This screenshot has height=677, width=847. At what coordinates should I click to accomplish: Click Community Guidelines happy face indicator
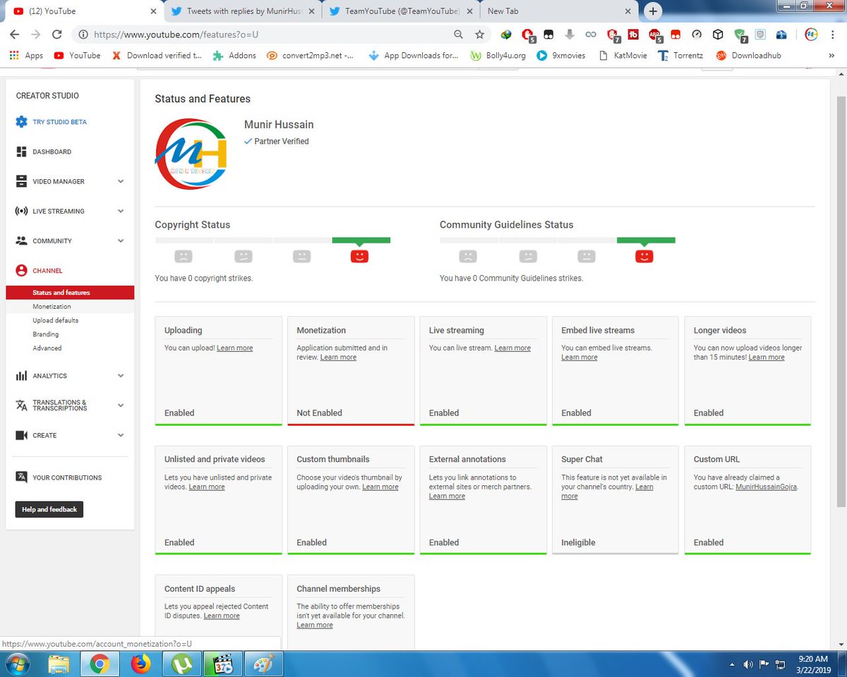pyautogui.click(x=644, y=256)
